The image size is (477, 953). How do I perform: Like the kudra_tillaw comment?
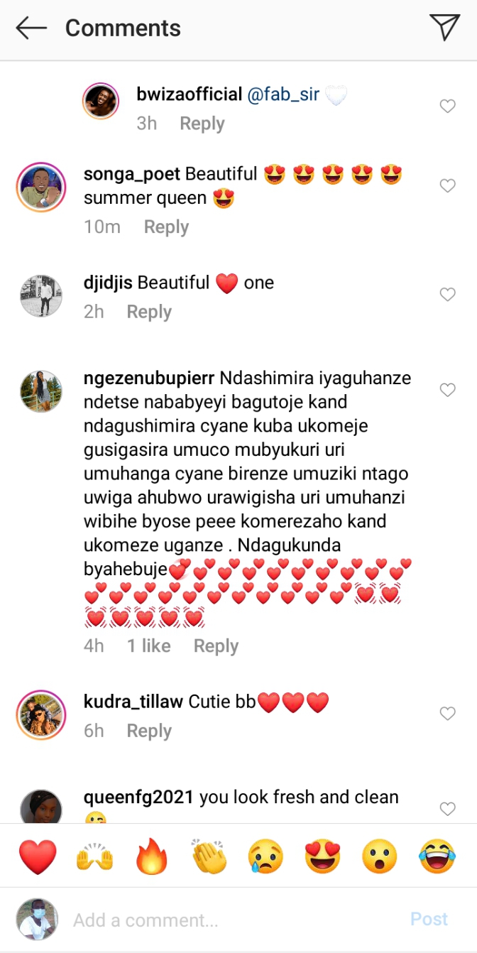pyautogui.click(x=447, y=714)
